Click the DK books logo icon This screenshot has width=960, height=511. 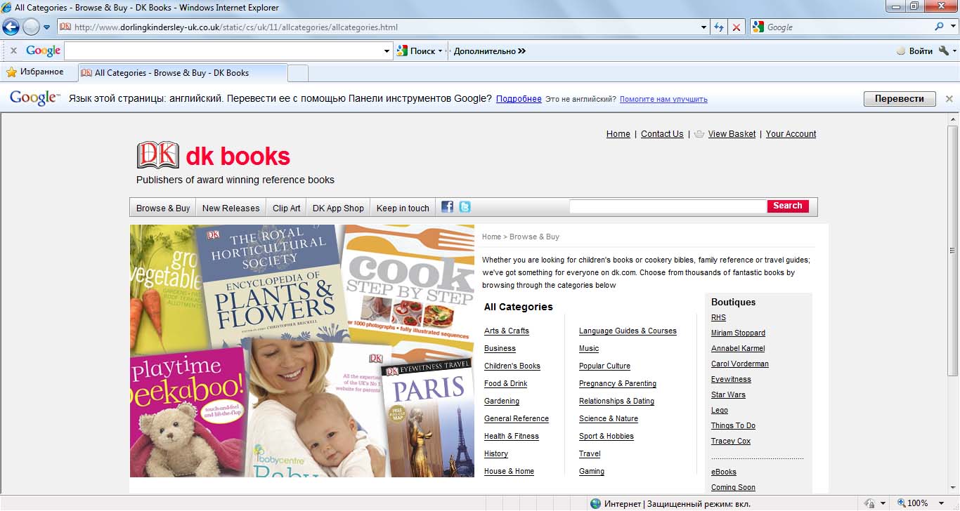point(158,155)
